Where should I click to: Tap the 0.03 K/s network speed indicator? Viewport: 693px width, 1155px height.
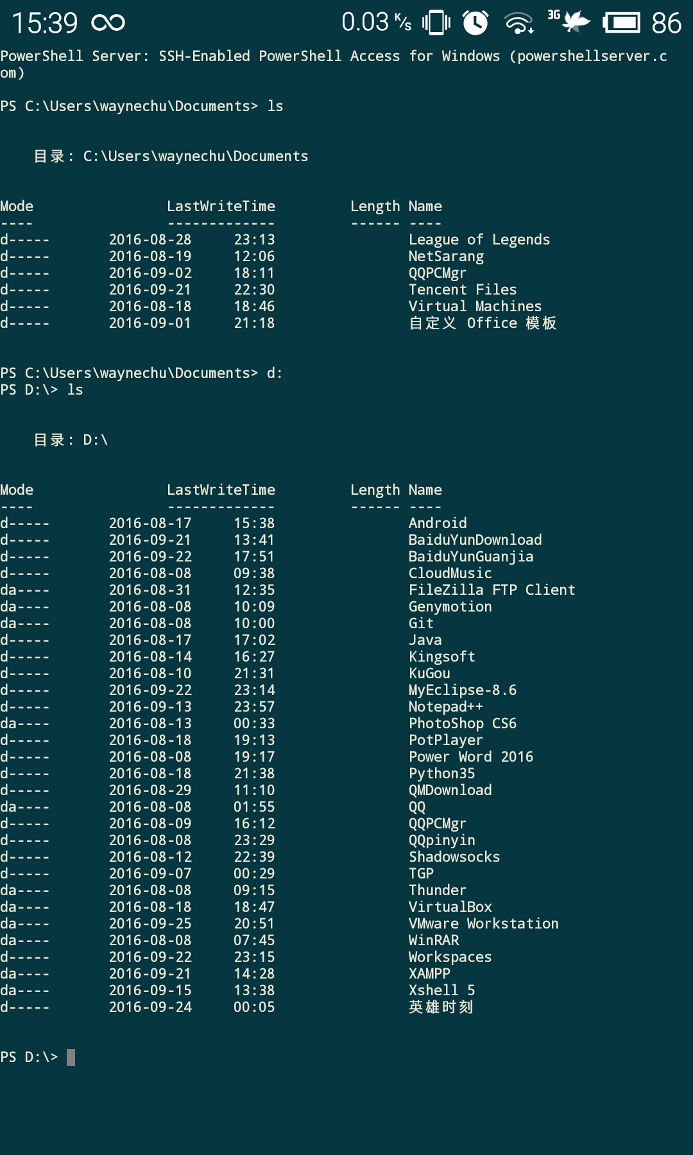point(376,22)
